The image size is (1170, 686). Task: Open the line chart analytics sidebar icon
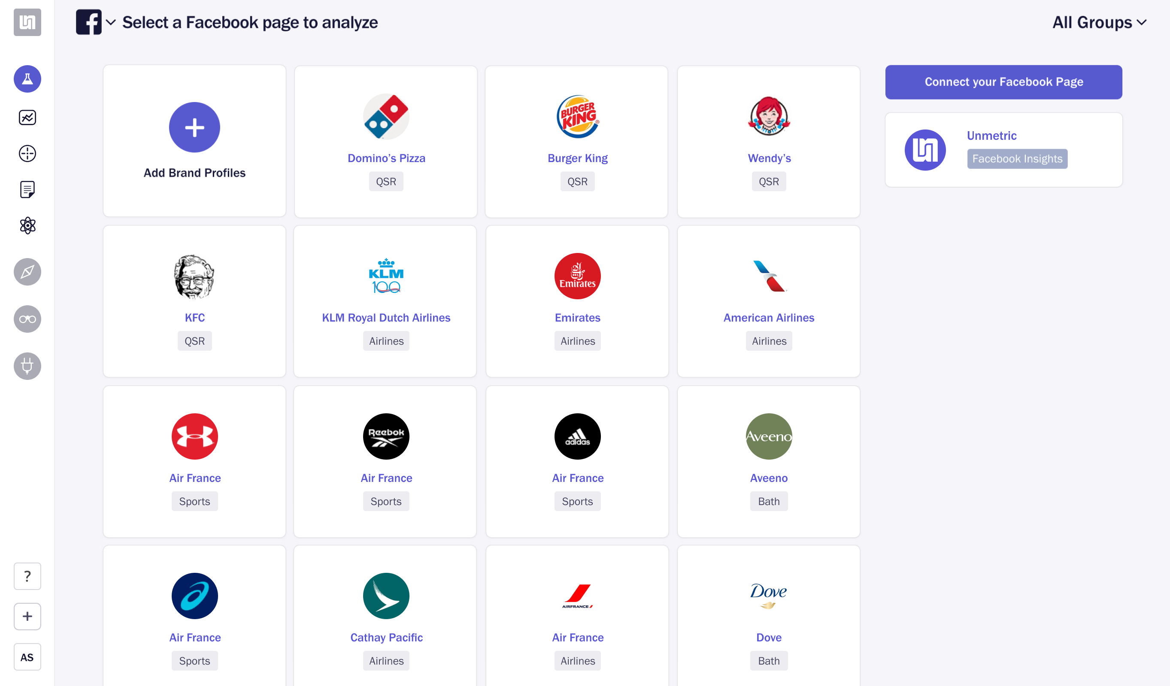[27, 117]
